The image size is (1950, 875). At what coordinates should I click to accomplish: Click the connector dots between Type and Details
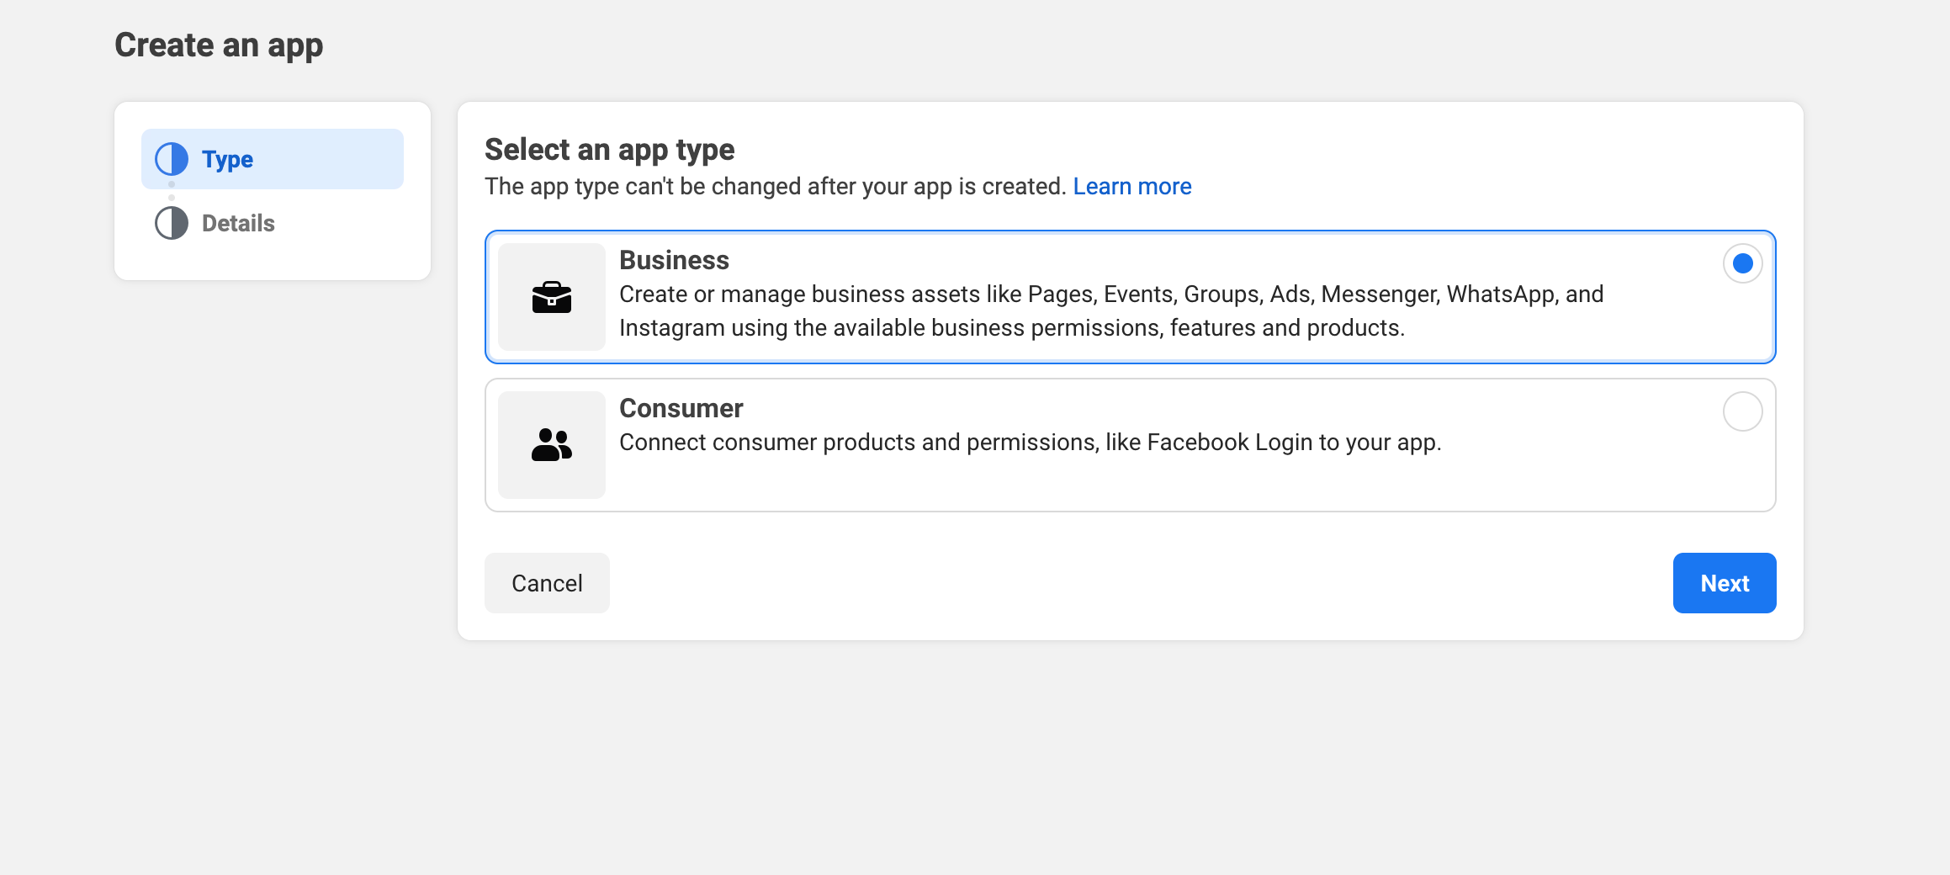[172, 191]
